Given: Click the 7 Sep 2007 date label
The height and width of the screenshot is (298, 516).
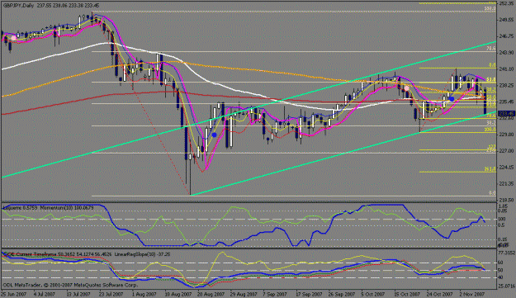Looking at the screenshot, I should (x=274, y=294).
